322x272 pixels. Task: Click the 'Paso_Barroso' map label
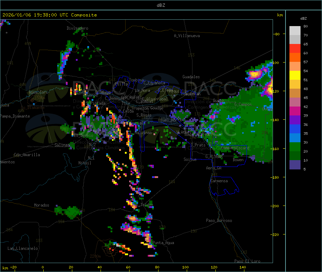click(219, 221)
